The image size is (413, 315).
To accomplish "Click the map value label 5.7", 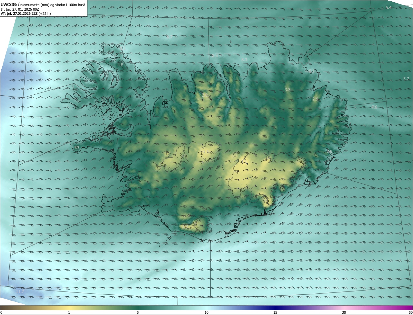I will pos(406,79).
